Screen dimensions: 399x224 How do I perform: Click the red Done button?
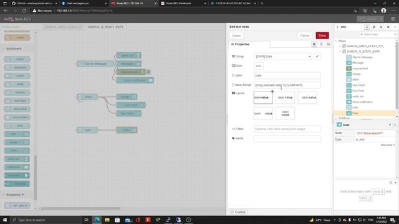pos(322,35)
